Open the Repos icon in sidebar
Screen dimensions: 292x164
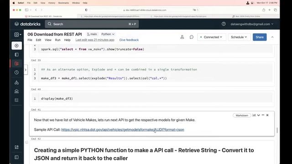16,64
